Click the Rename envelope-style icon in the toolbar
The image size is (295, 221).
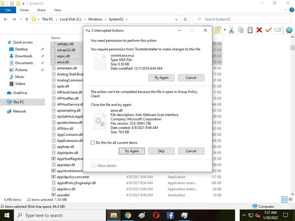click(278, 30)
